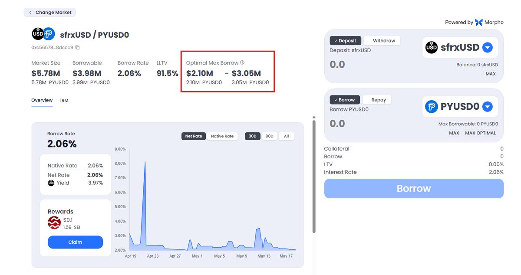Viewport: 521px width, 275px height.
Task: Click the LLTV 91.5% value
Action: point(168,73)
